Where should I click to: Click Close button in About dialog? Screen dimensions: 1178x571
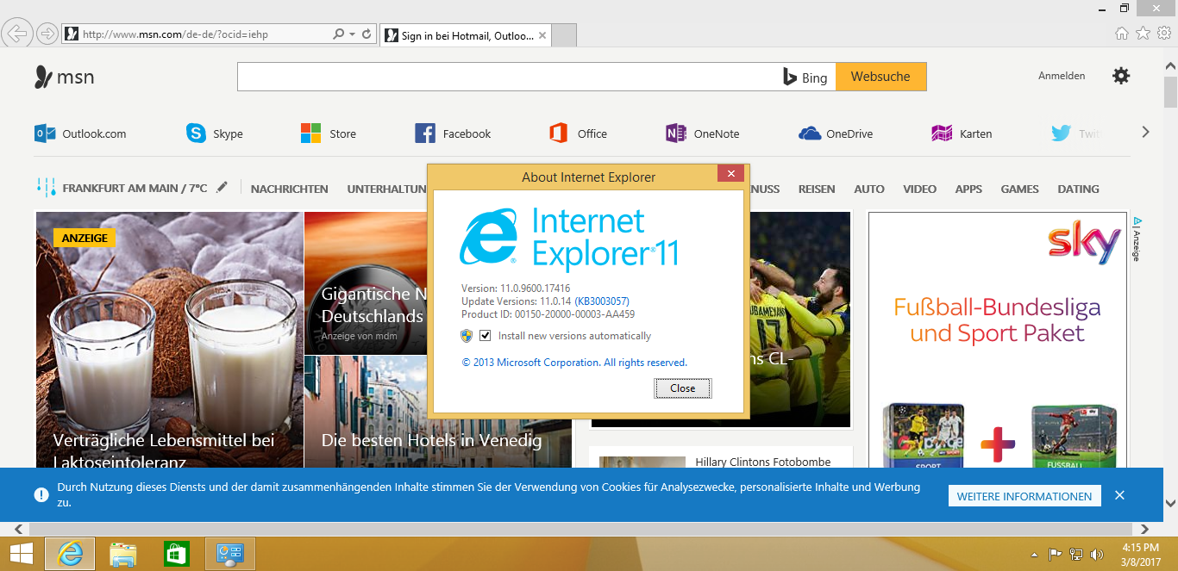point(682,388)
